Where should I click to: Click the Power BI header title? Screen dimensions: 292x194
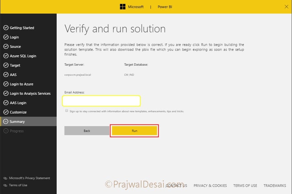click(x=165, y=7)
